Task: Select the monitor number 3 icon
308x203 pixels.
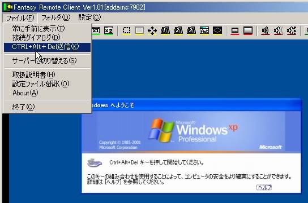Action: (191, 30)
